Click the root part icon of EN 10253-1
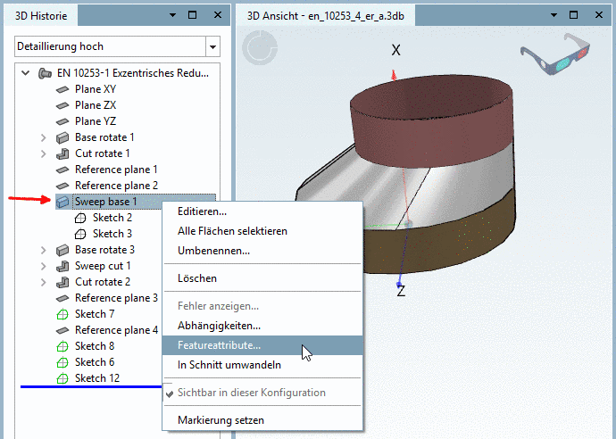Screen dimensions: 616x439 tap(45, 73)
